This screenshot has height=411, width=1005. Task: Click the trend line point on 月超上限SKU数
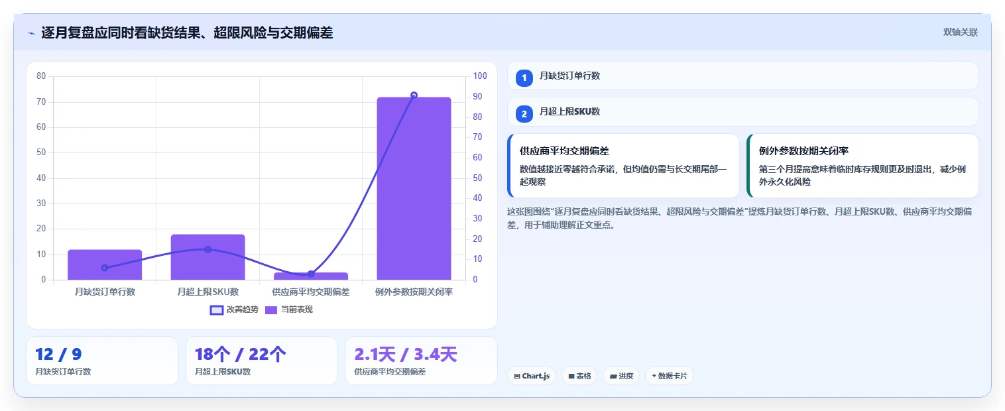[207, 249]
